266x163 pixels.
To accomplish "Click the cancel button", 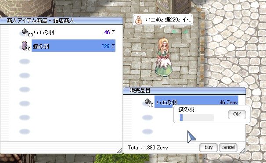I will pos(228,147).
